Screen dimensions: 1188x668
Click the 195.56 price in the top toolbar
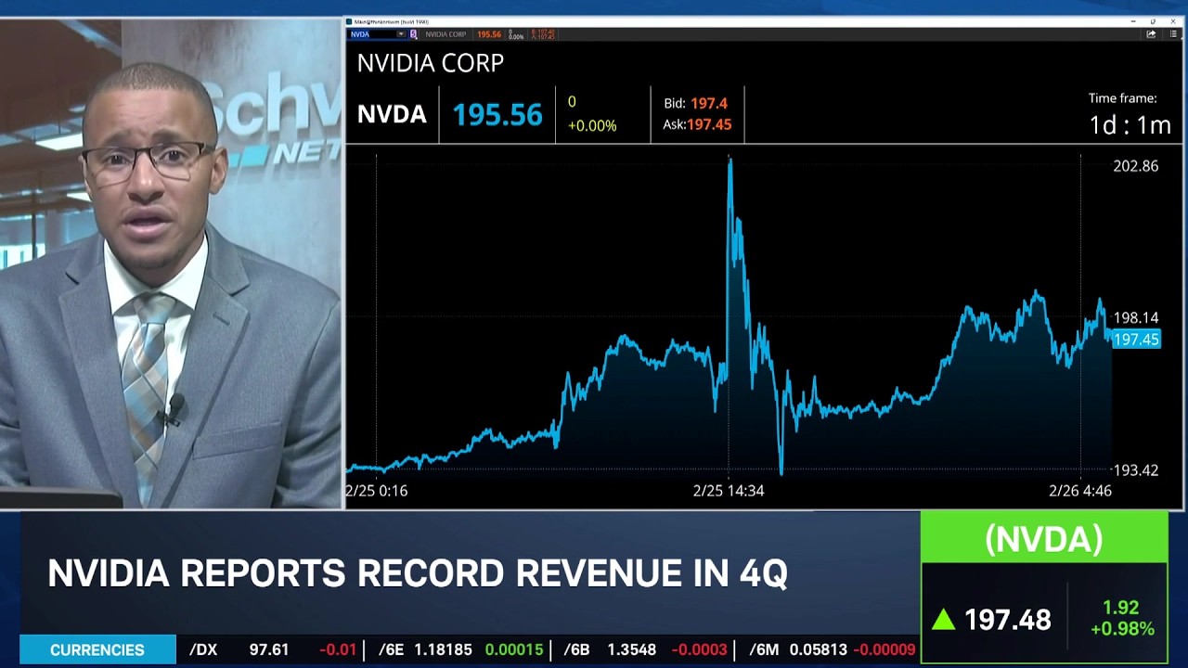click(x=489, y=34)
